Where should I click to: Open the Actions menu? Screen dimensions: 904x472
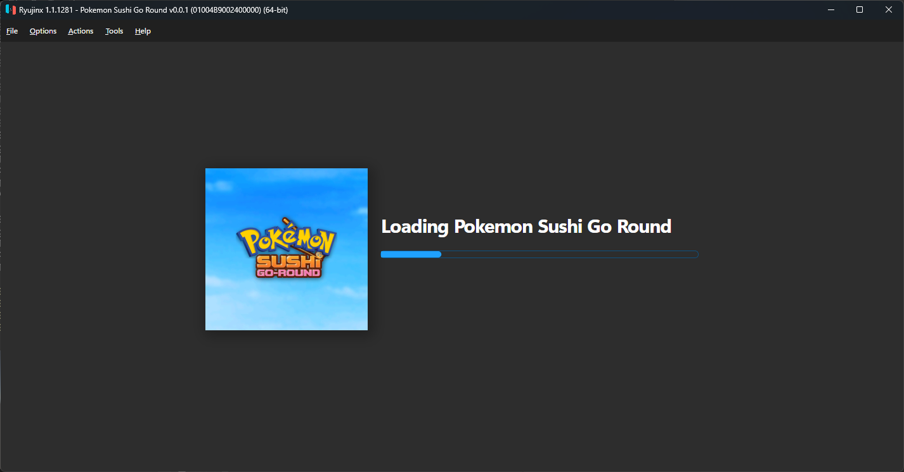[x=81, y=31]
